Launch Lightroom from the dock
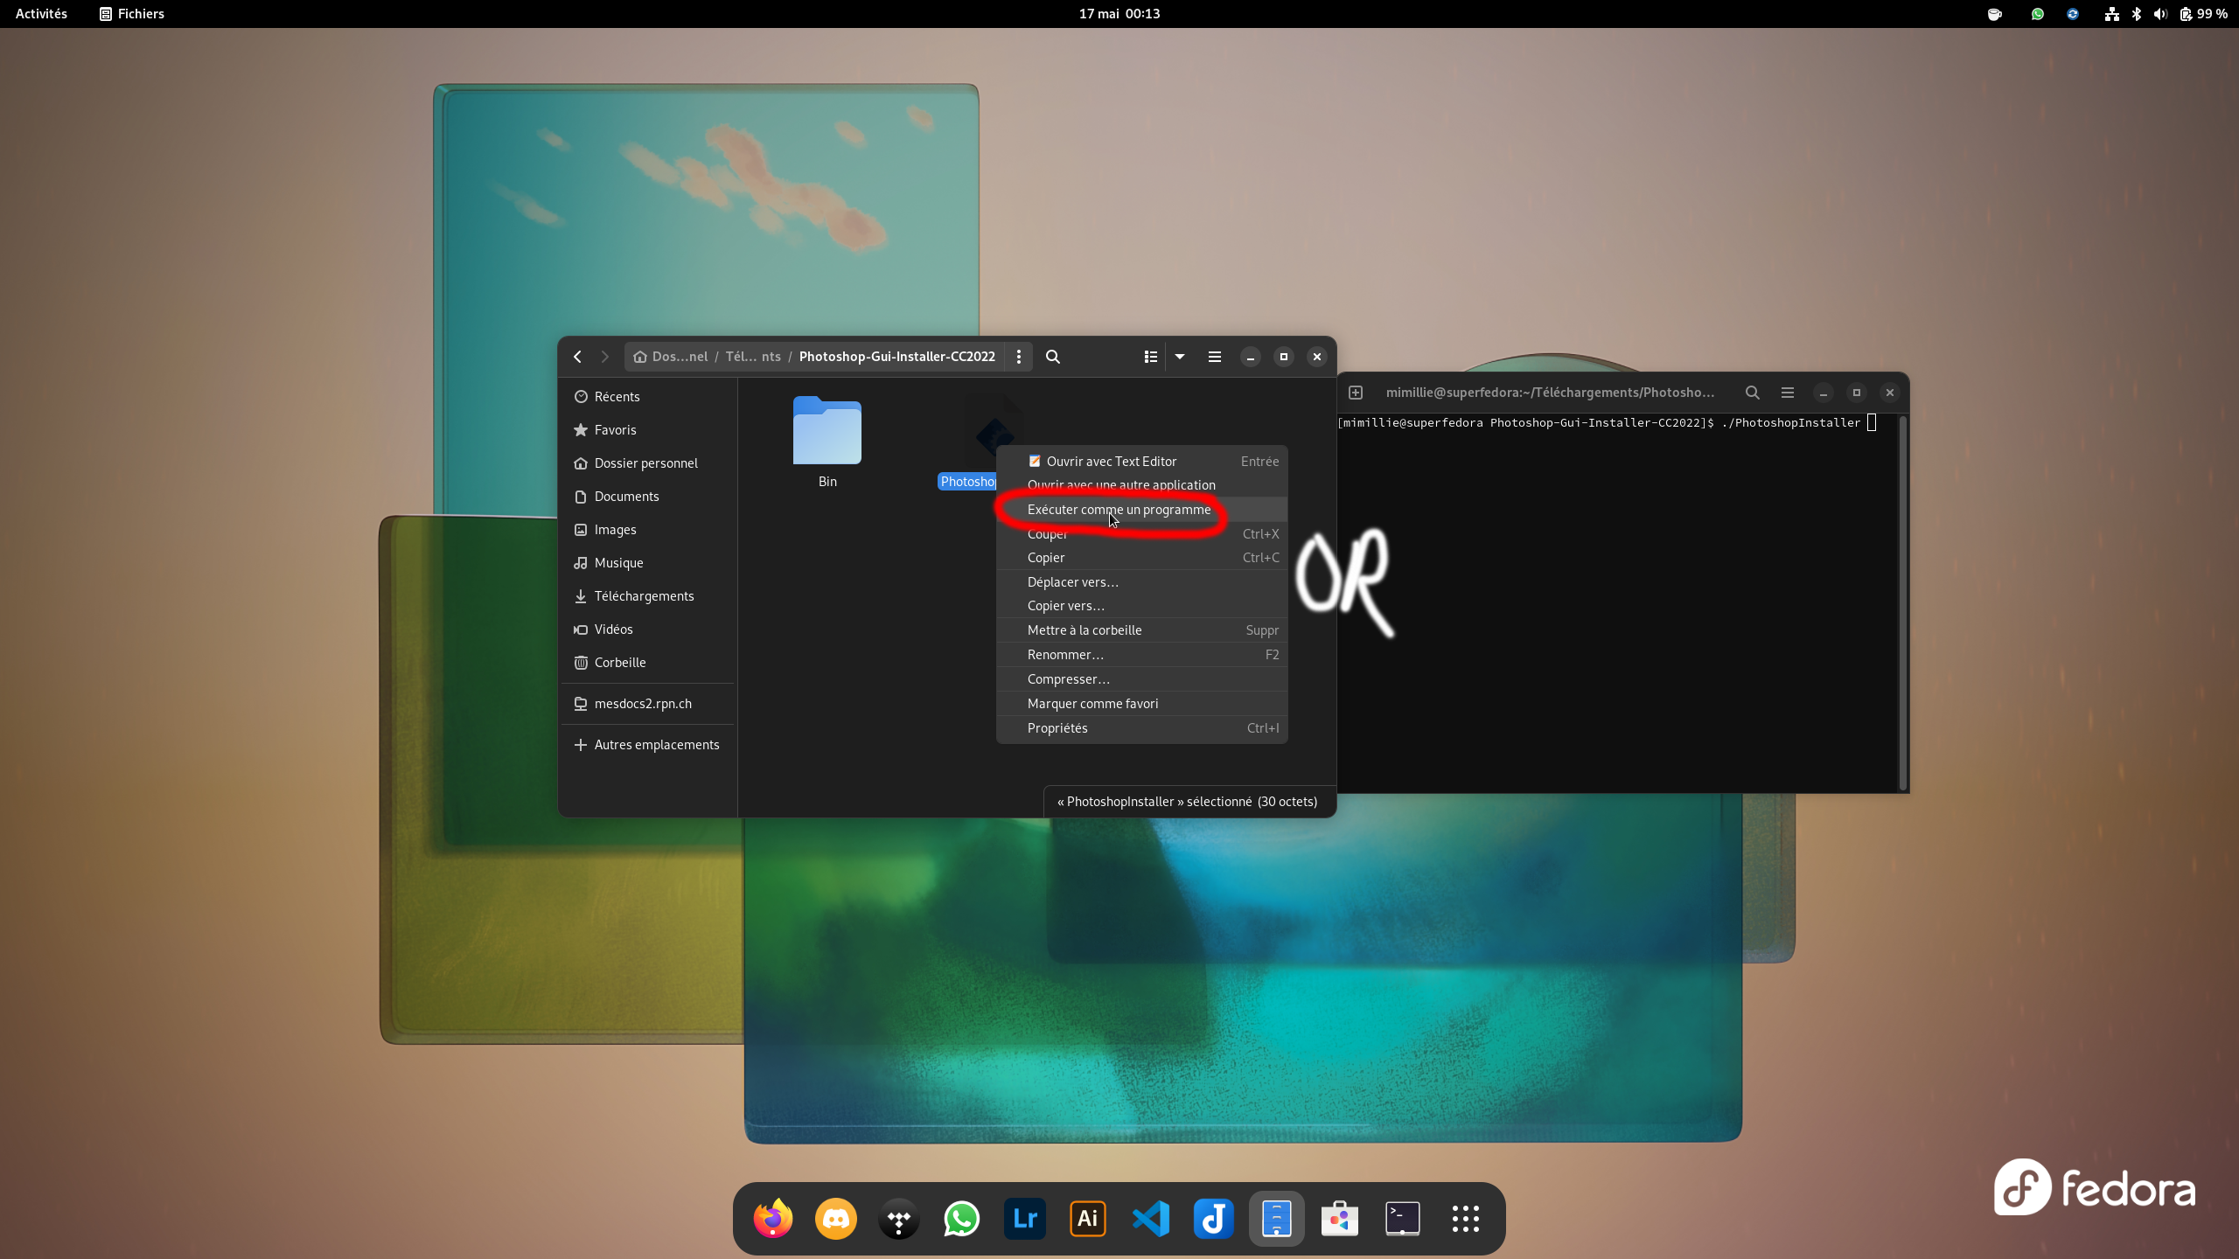Image resolution: width=2239 pixels, height=1259 pixels. coord(1025,1219)
